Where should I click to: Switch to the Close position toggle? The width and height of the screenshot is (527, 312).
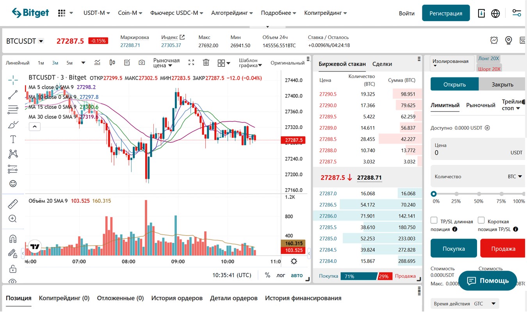click(x=502, y=84)
